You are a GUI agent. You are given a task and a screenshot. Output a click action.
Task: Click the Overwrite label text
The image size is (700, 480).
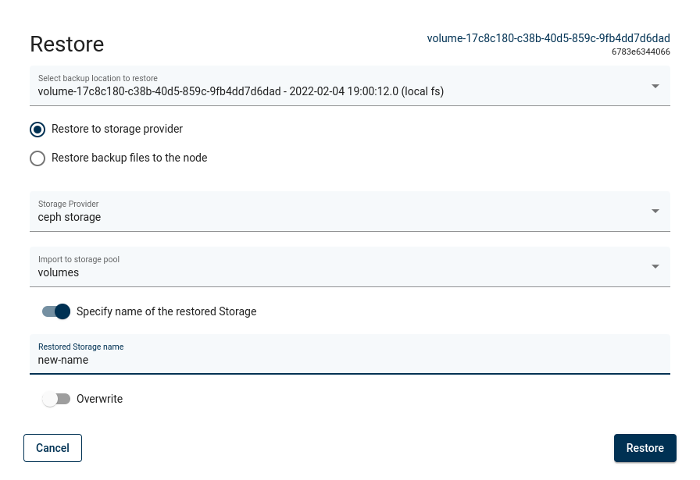point(99,399)
